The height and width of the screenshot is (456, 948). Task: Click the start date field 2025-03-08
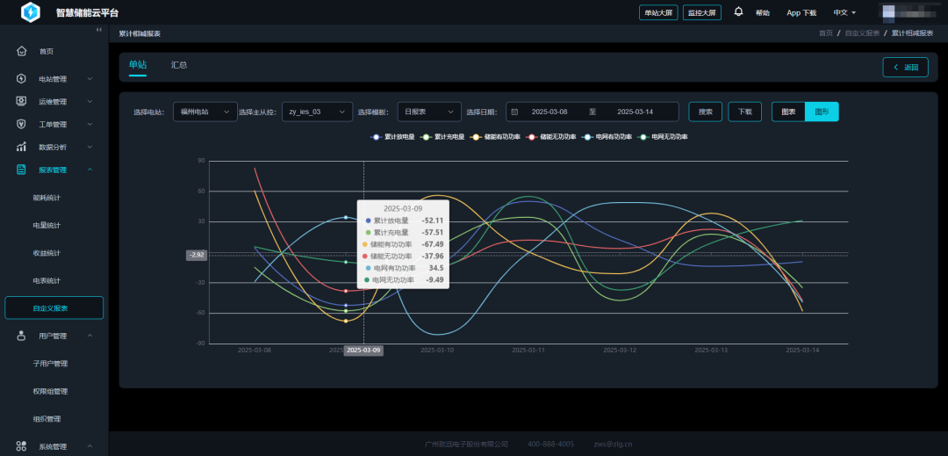549,112
